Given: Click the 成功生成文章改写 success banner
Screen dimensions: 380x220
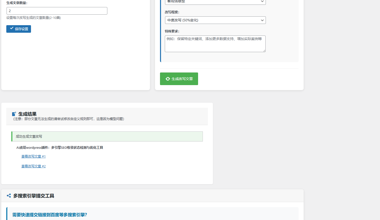Looking at the screenshot, I should [107, 136].
